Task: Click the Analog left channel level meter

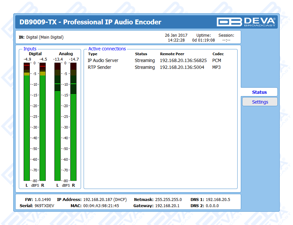Action: coord(57,122)
